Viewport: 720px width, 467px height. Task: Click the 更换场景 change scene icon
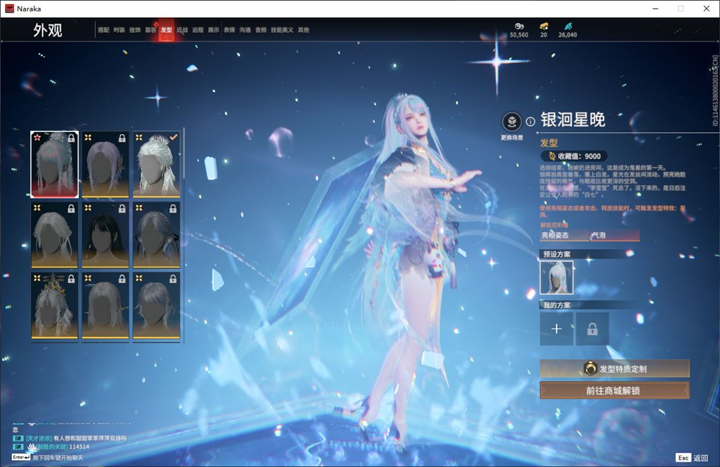512,122
